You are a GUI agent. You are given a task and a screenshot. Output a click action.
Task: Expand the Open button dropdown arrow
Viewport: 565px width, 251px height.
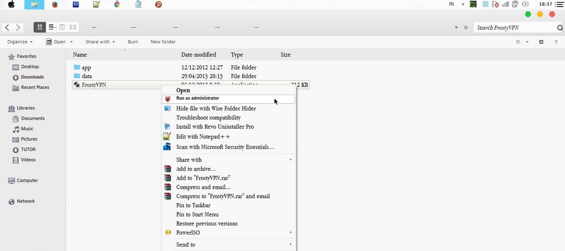tap(71, 42)
